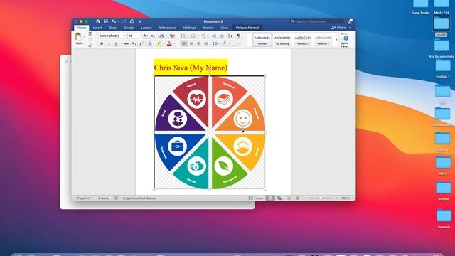Decrease the paragraph indent
Viewport: 455px width, 256px height.
pyautogui.click(x=214, y=36)
